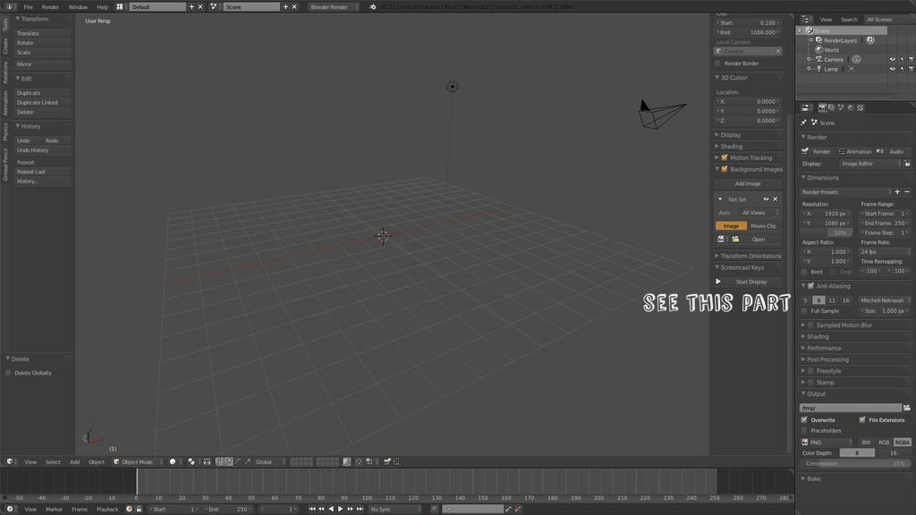This screenshot has width=916, height=515.
Task: Open the Help menu
Action: click(102, 7)
